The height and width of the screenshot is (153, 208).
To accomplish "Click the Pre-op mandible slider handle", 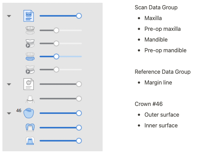I will coord(56,70).
